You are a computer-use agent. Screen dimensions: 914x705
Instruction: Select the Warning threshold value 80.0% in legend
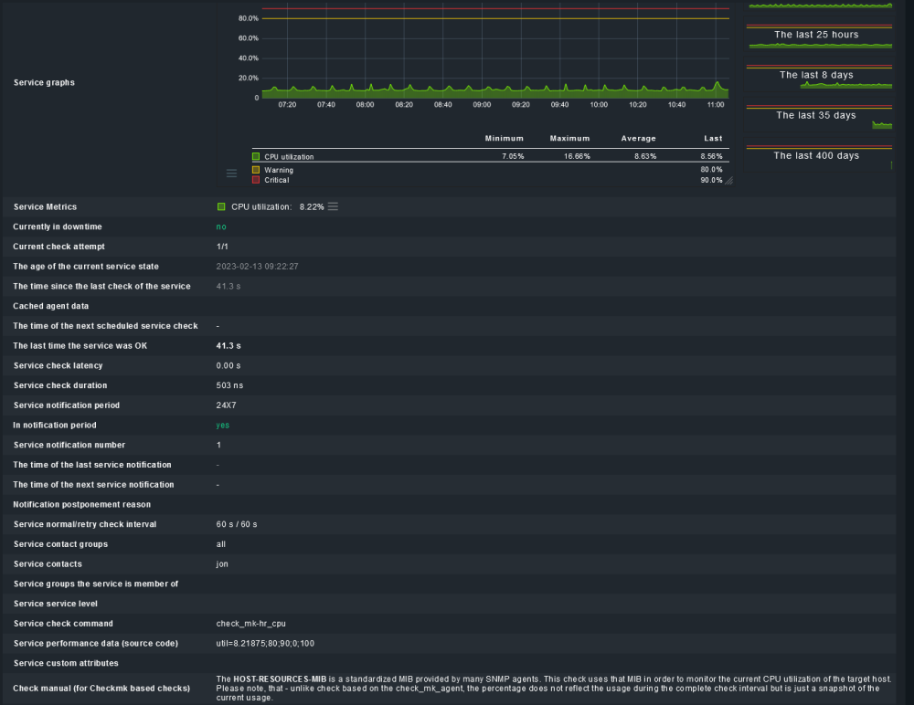point(711,170)
